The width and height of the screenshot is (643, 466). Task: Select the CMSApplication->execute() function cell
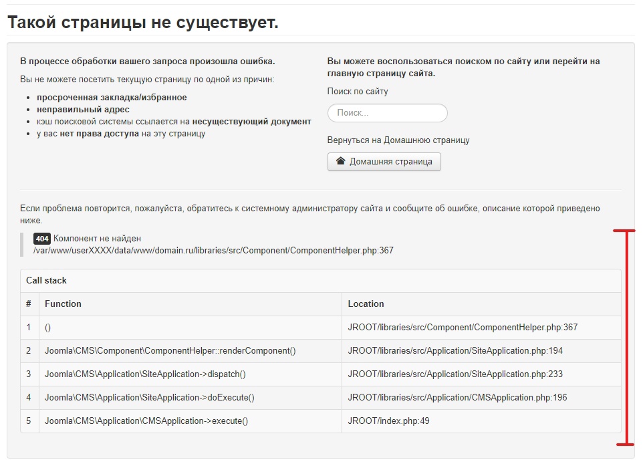146,421
